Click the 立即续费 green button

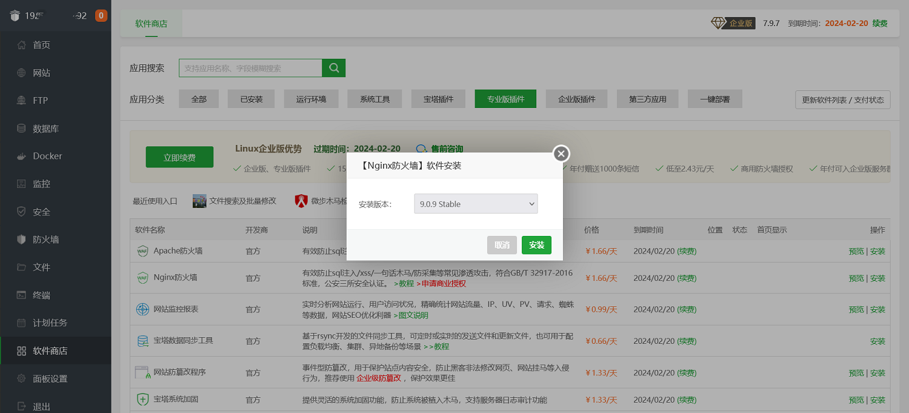[x=179, y=157]
